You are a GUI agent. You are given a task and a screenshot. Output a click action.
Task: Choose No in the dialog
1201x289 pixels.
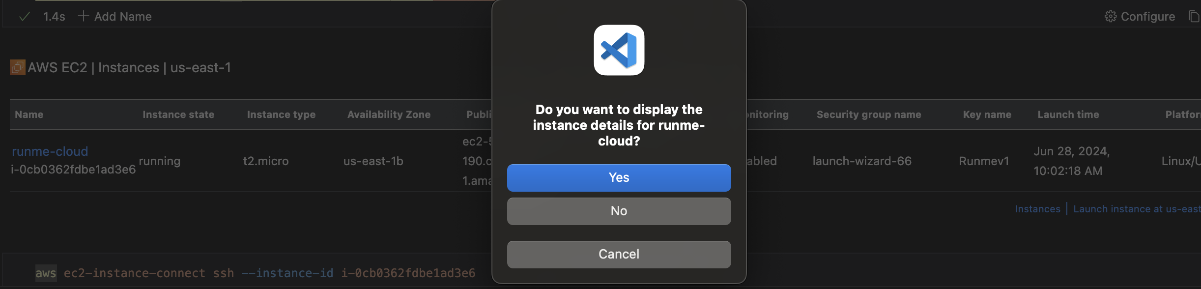pyautogui.click(x=619, y=211)
